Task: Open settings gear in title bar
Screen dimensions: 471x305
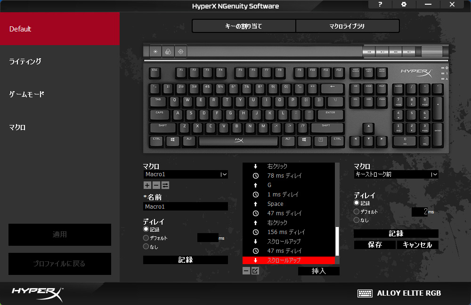Action: [x=404, y=5]
